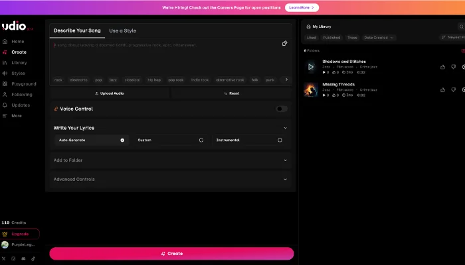Expand the Advanced Controls section
This screenshot has height=265, width=465.
click(170, 180)
